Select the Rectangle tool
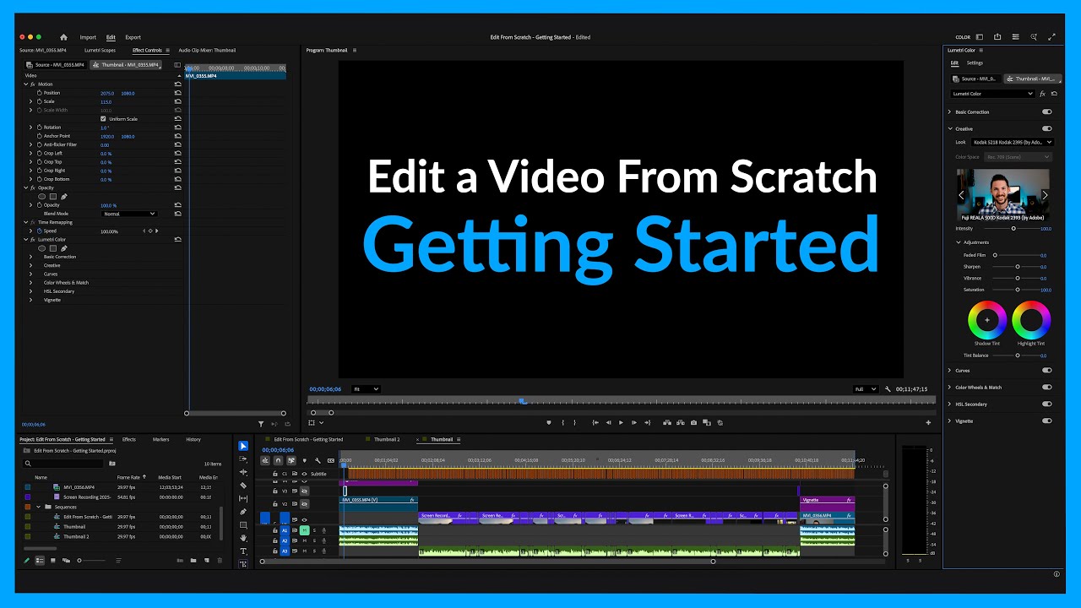The width and height of the screenshot is (1081, 608). click(243, 524)
